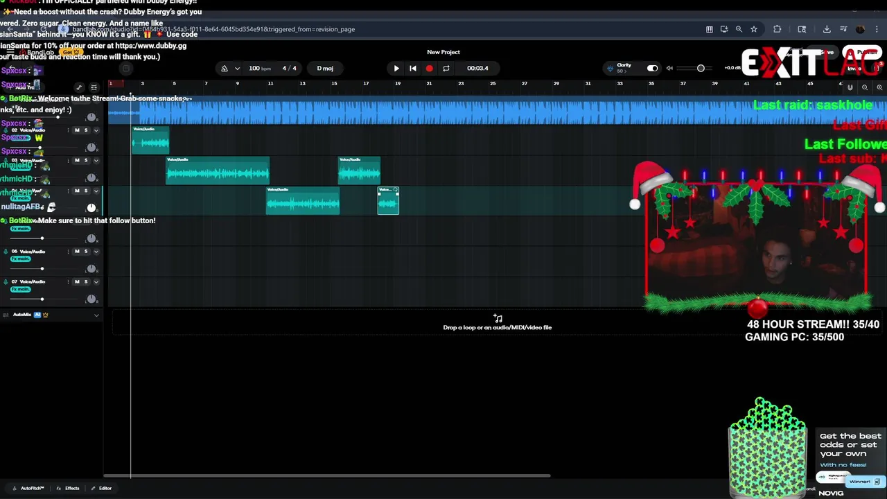Open browser downloads icon
The image size is (887, 499).
pyautogui.click(x=827, y=29)
